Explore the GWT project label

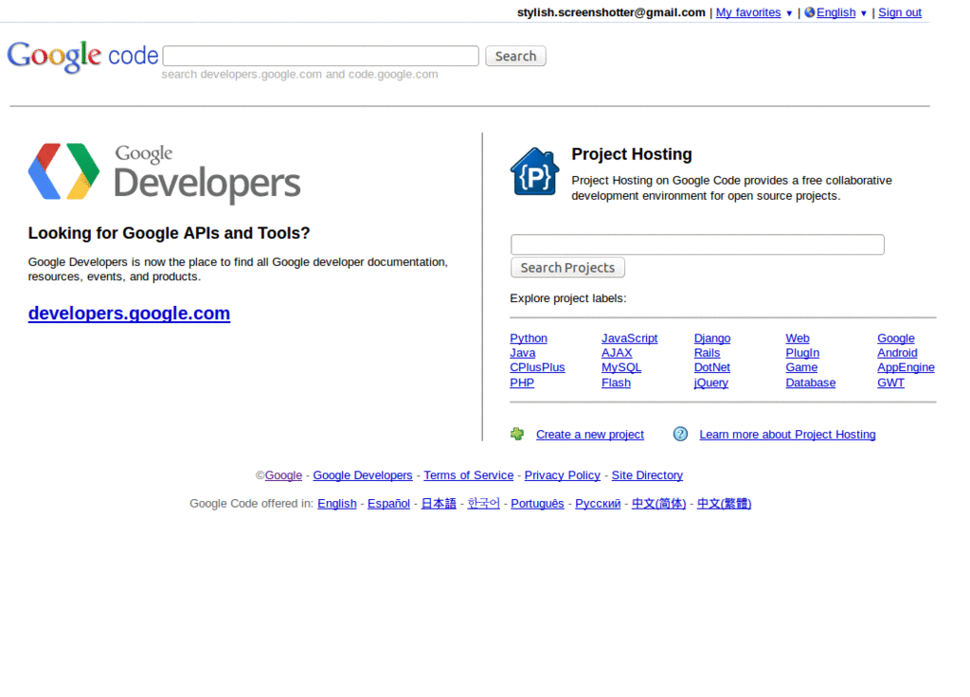click(890, 383)
